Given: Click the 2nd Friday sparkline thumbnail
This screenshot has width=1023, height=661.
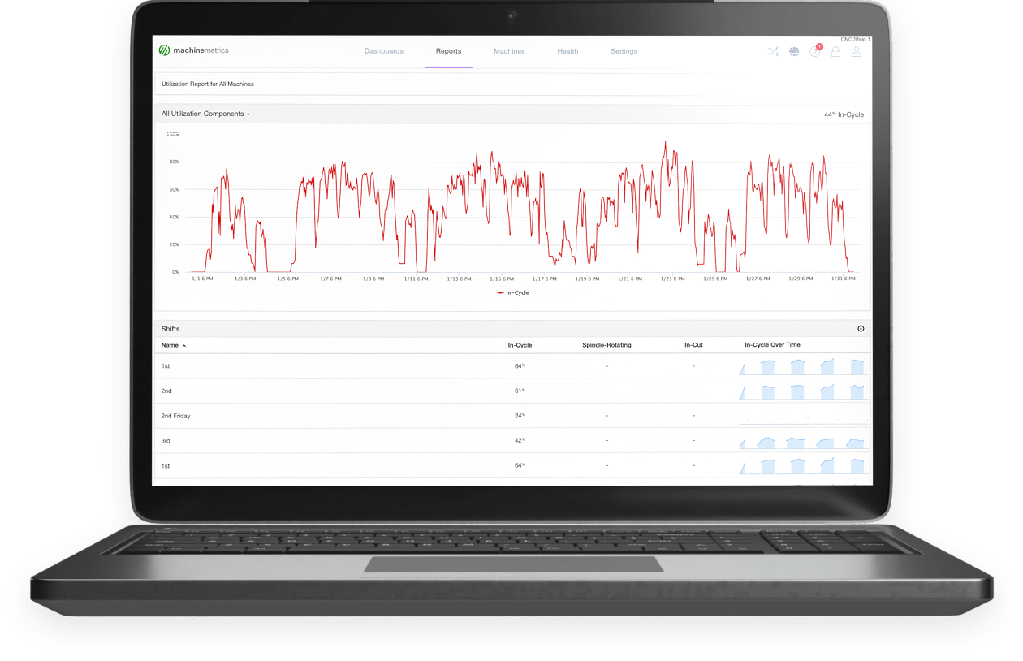Looking at the screenshot, I should [x=801, y=415].
